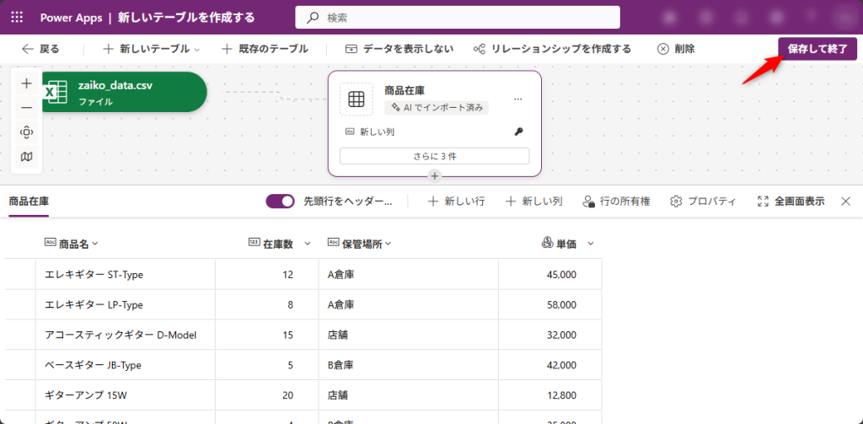Viewport: 863px width, 424px height.
Task: Select cell エレキギター ST-Type
Action: coord(126,274)
